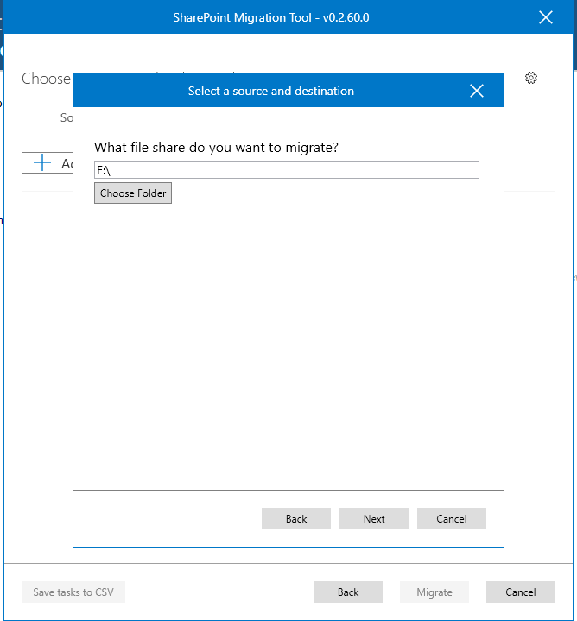Click Cancel in the main tool window

pyautogui.click(x=520, y=592)
